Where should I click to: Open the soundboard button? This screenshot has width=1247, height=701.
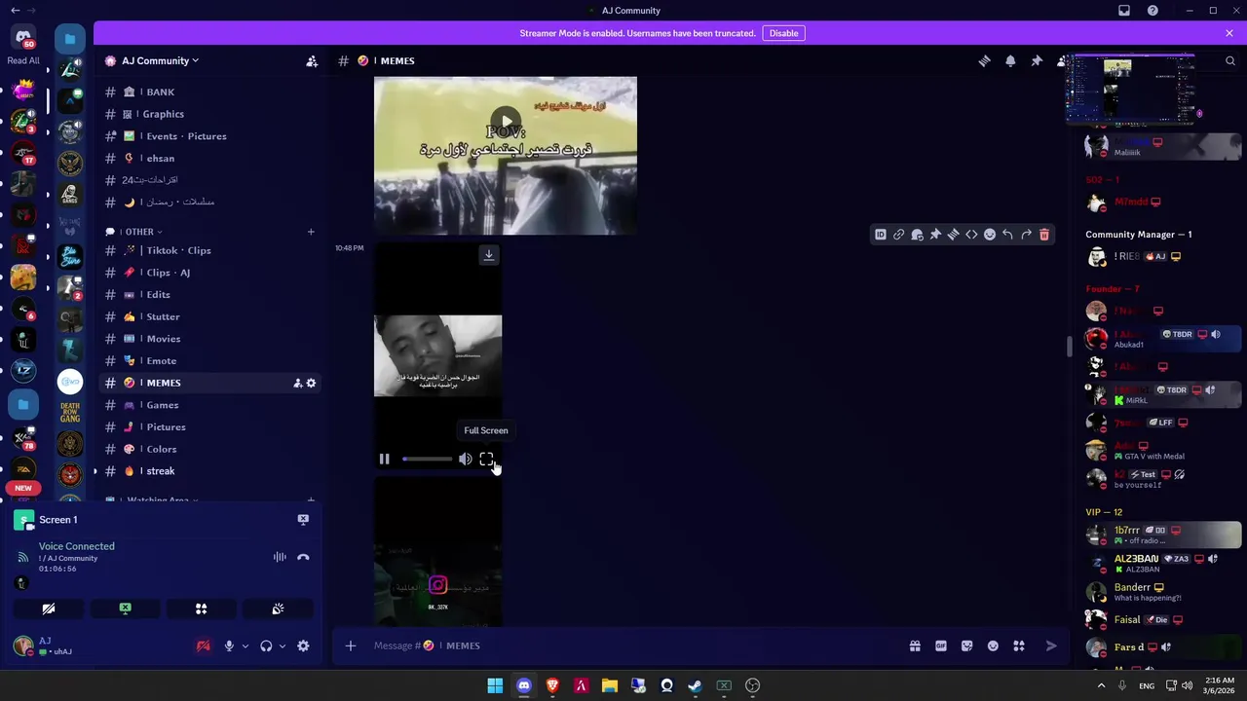pos(278,609)
